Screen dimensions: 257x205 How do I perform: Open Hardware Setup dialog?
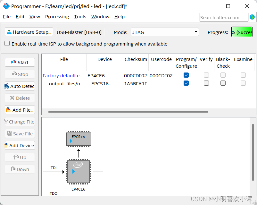pyautogui.click(x=29, y=32)
